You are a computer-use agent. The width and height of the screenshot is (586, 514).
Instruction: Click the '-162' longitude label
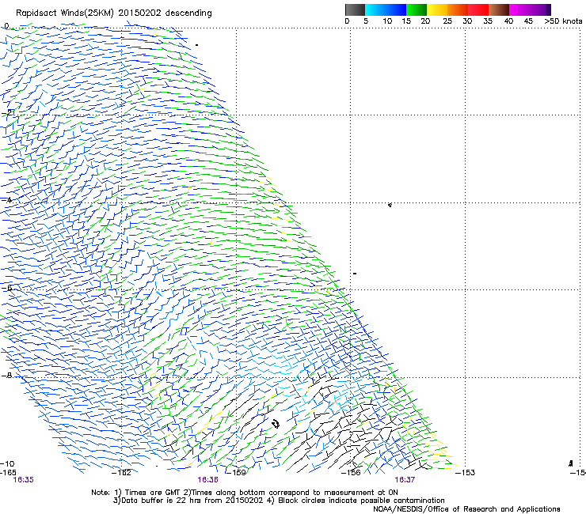click(x=121, y=473)
